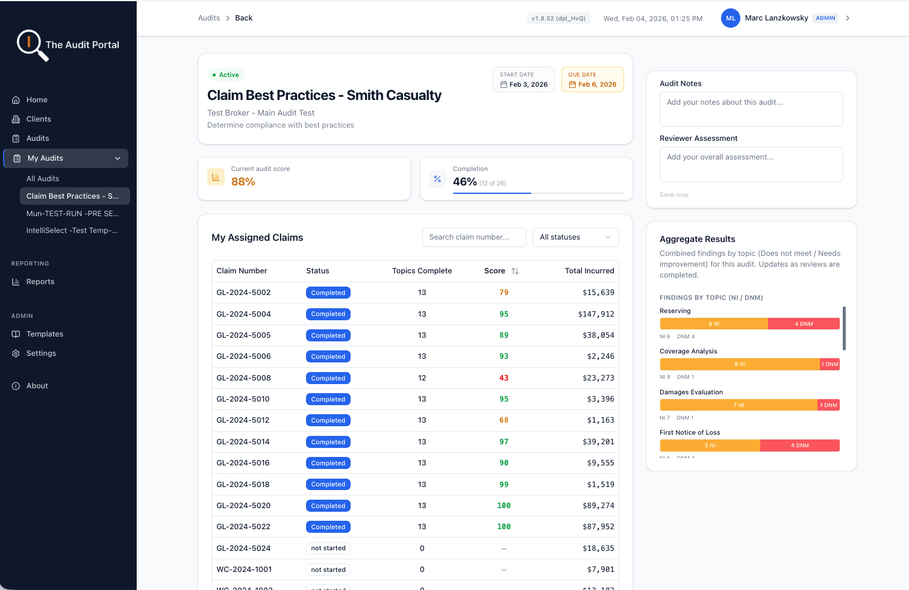
Task: Select the Home icon in the sidebar
Action: [15, 99]
